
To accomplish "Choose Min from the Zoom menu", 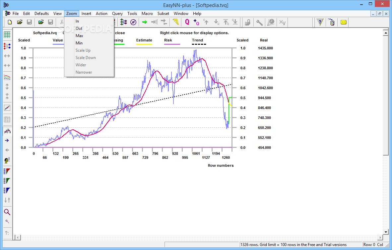I will pos(89,43).
